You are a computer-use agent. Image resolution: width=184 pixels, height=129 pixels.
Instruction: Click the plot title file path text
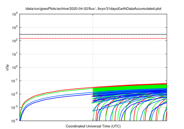point(93,9)
